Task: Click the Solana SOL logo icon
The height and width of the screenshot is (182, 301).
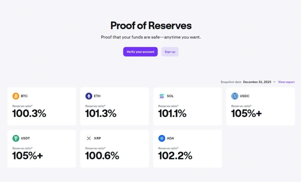Action: tap(162, 96)
